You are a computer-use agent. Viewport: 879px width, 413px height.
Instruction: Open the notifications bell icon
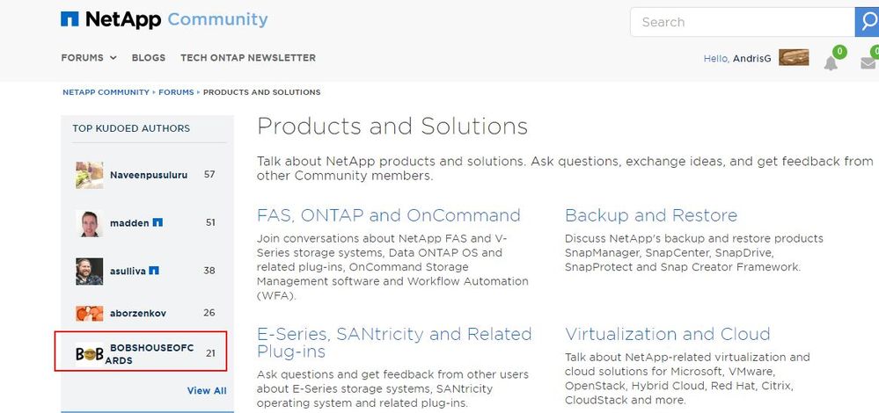click(831, 62)
